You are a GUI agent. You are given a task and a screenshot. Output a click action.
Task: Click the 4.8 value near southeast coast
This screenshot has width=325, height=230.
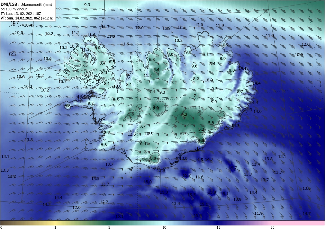(x=201, y=140)
